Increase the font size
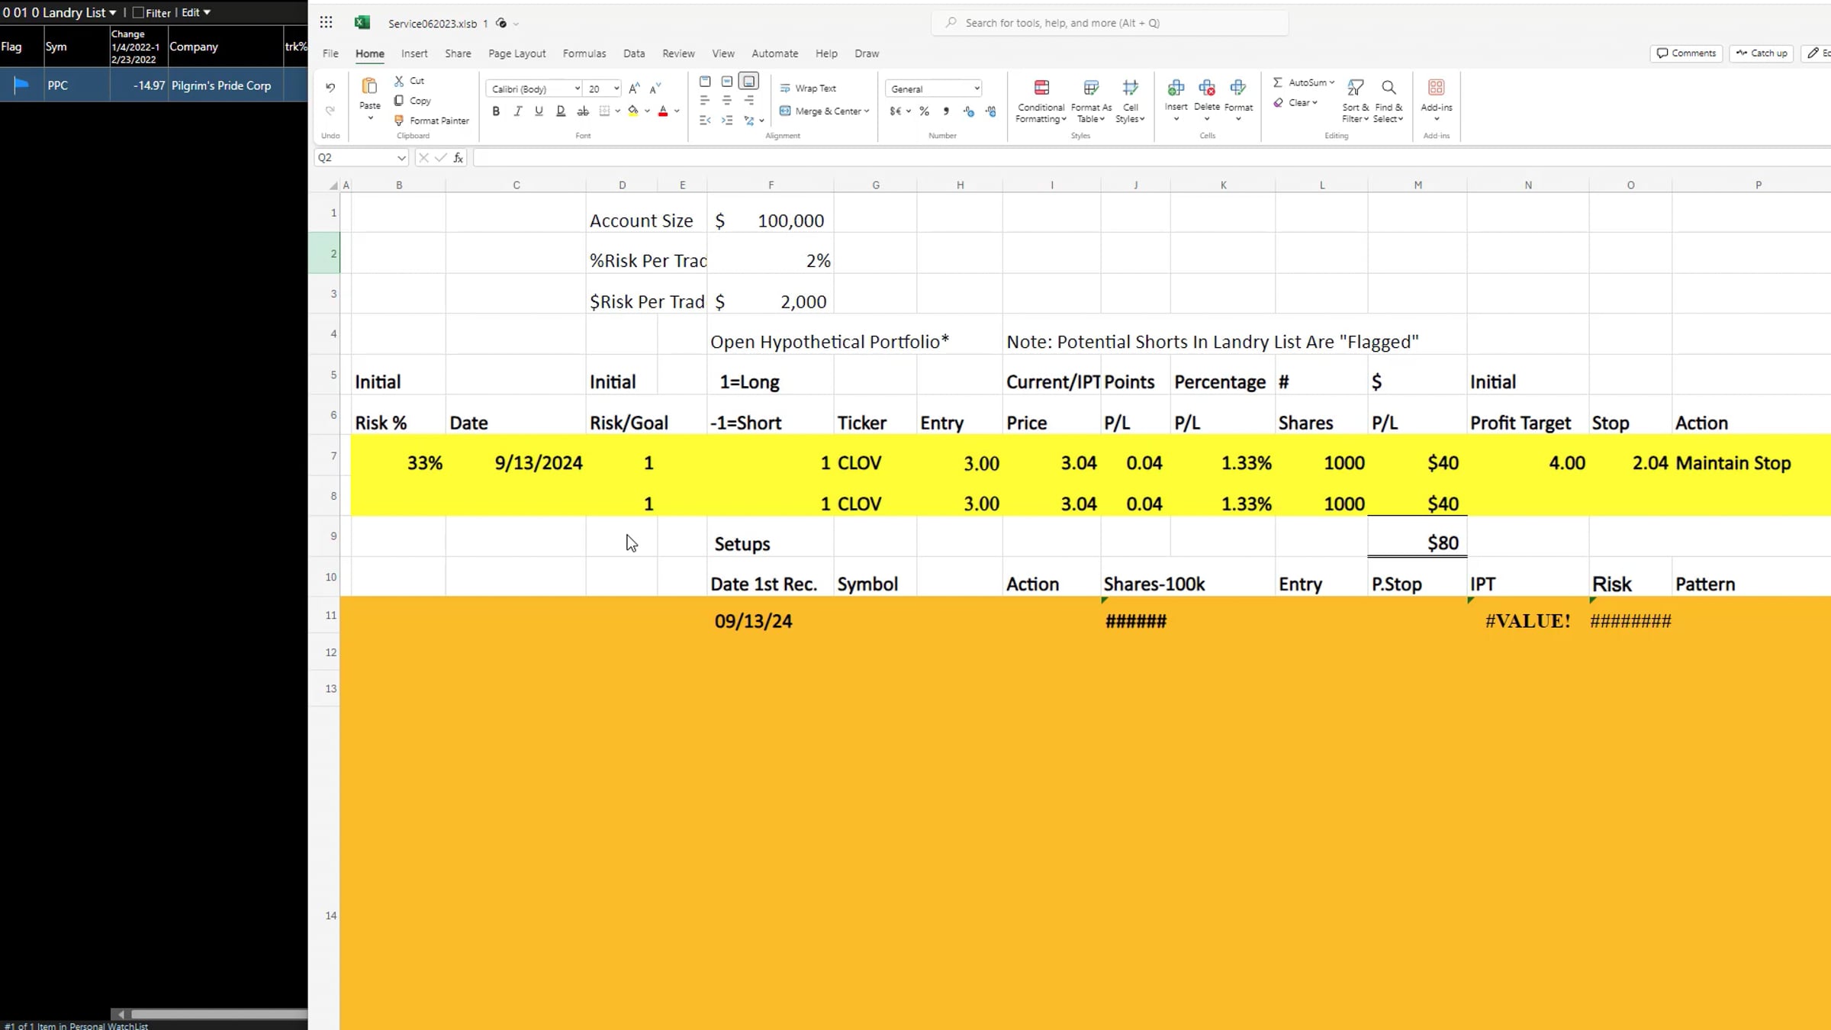Image resolution: width=1831 pixels, height=1030 pixels. pyautogui.click(x=634, y=89)
